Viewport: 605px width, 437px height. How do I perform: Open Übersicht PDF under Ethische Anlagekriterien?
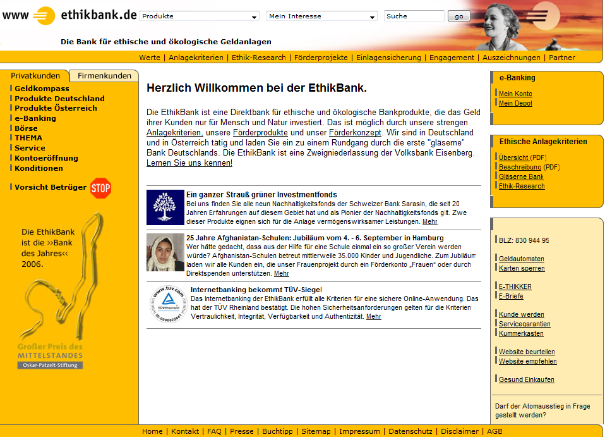coord(513,157)
